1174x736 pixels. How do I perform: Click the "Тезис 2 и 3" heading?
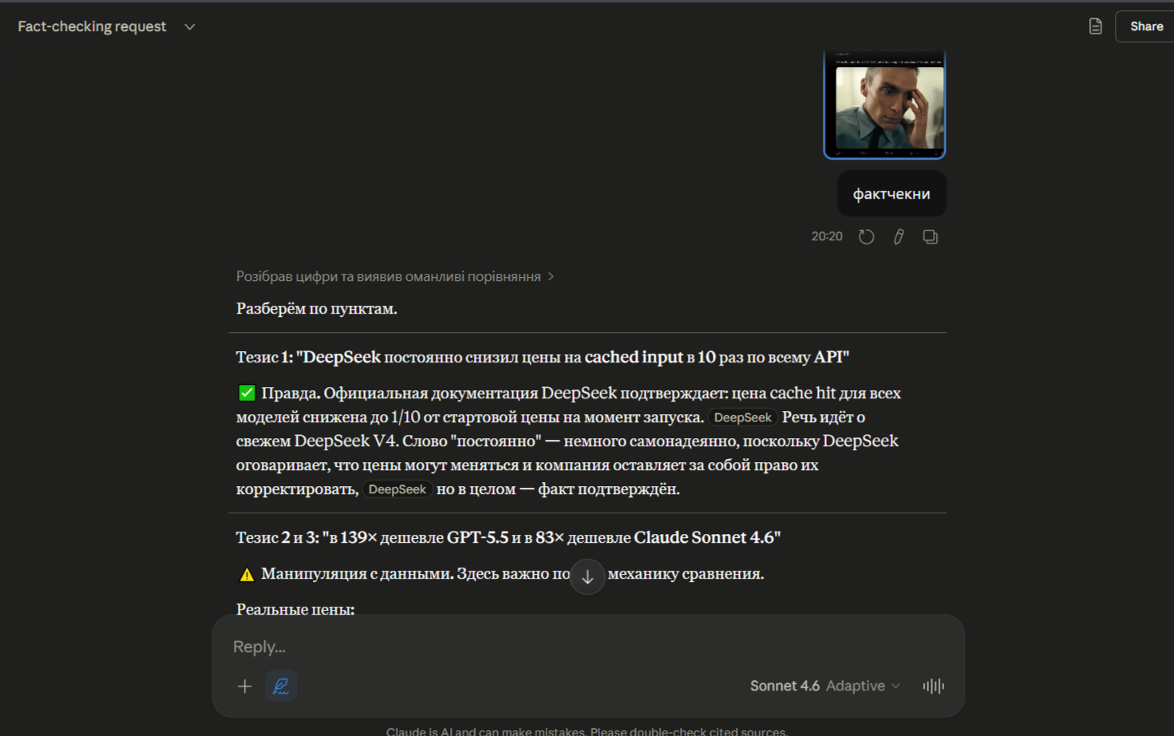point(508,537)
